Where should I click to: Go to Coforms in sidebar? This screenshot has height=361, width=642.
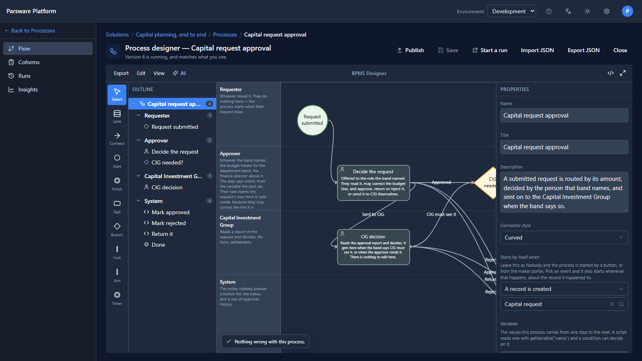[48, 62]
